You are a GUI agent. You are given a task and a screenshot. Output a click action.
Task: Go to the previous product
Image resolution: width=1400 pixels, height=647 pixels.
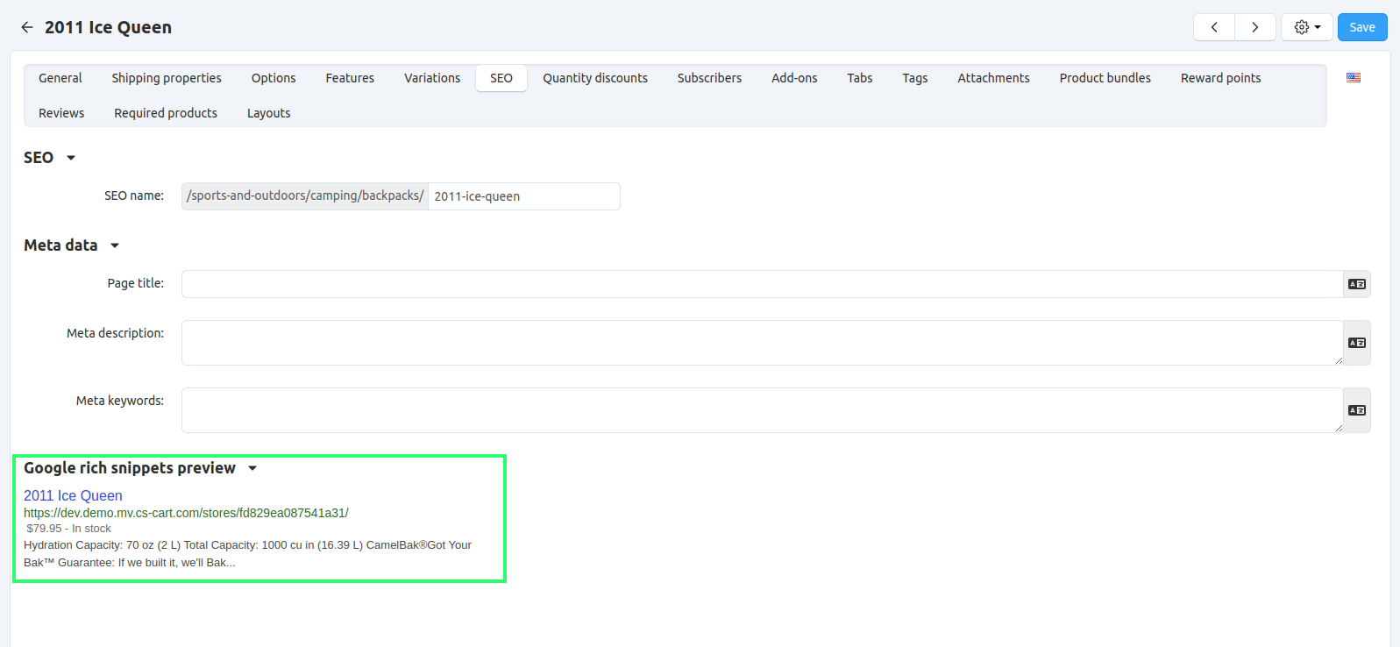point(1214,27)
